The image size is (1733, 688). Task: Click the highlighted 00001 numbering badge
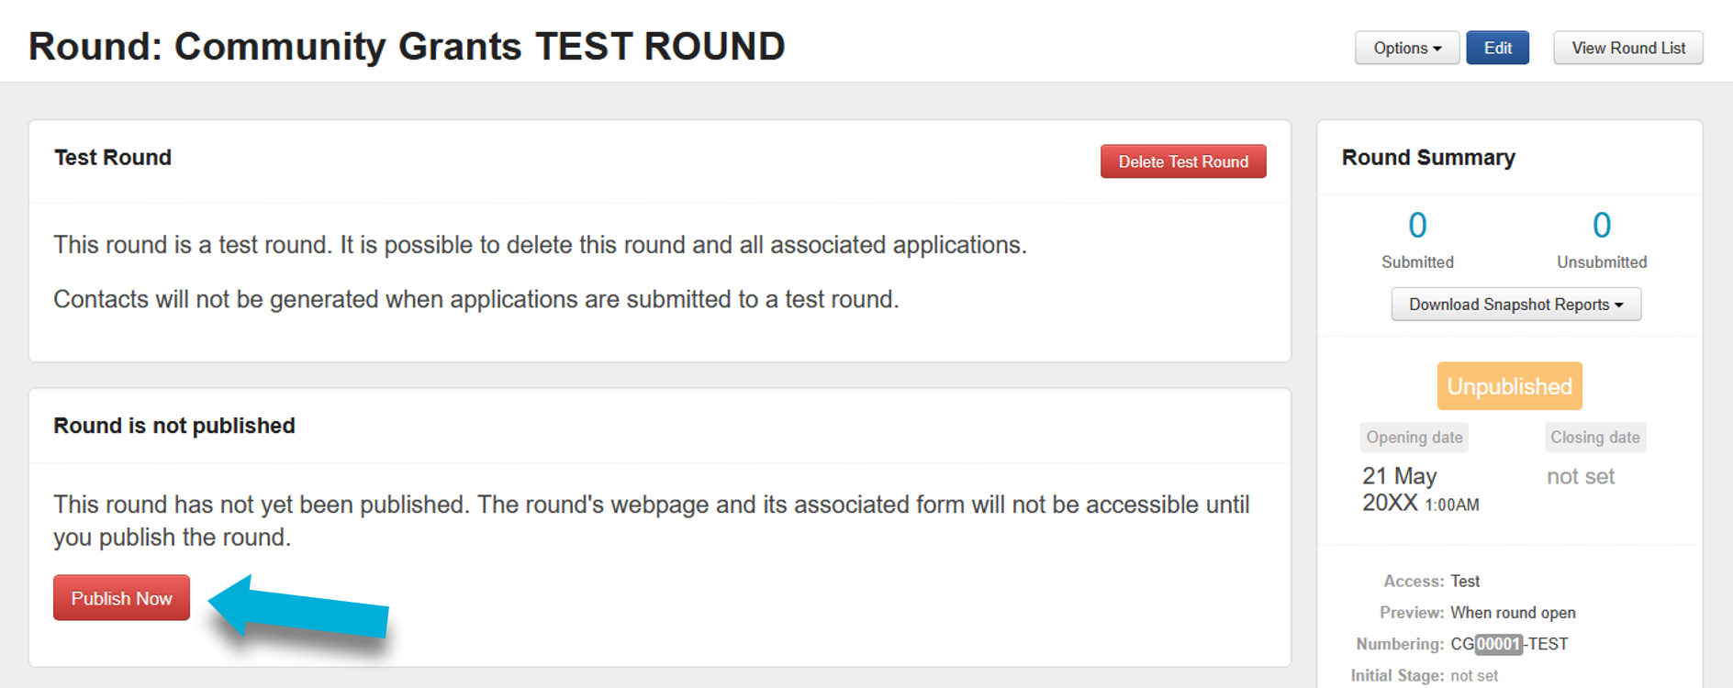(x=1498, y=644)
